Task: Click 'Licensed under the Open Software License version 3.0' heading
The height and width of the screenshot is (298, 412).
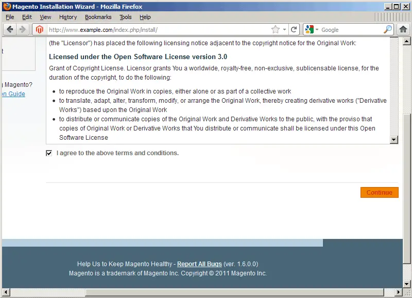Action: pos(138,57)
